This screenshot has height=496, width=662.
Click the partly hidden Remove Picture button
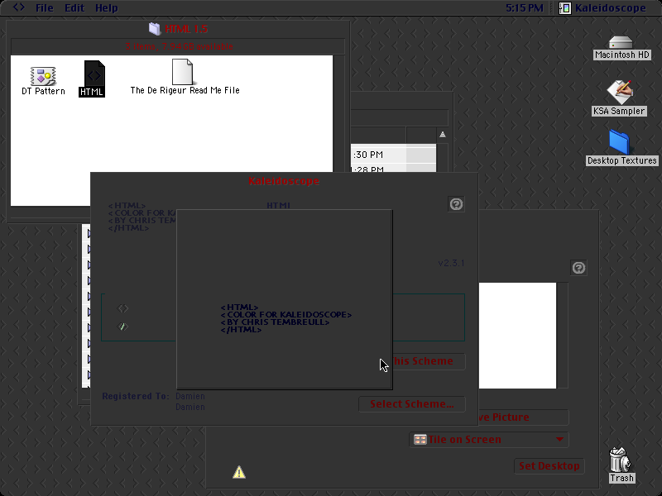[x=524, y=417]
